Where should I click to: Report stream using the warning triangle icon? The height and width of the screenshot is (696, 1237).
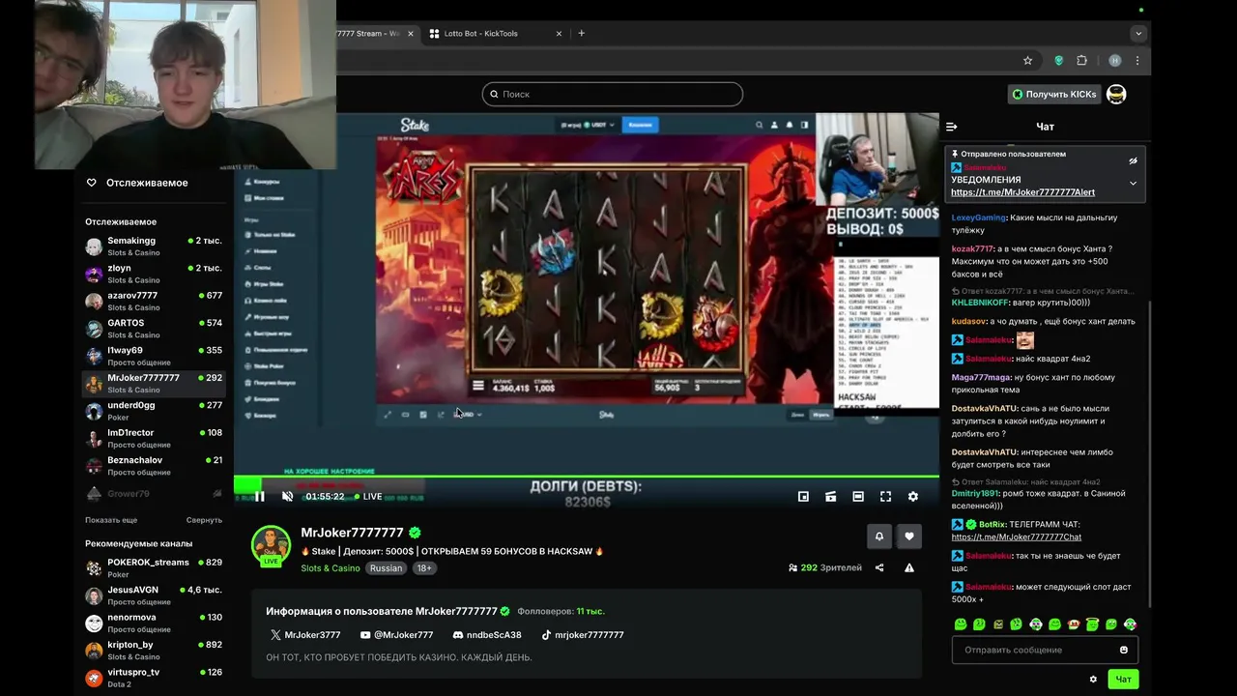point(909,567)
